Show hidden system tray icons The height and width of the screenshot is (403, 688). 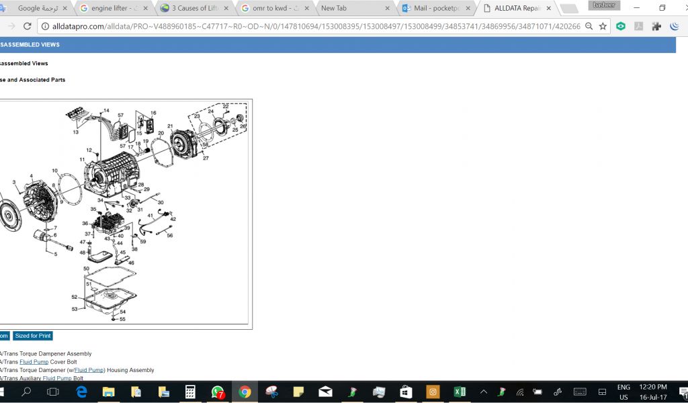(x=483, y=392)
